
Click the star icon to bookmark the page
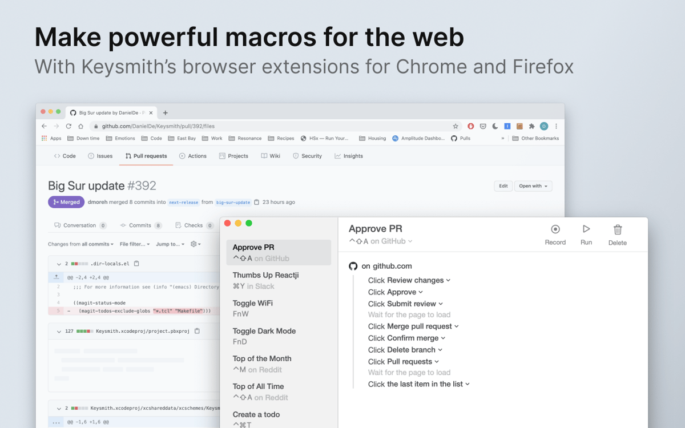[x=455, y=126]
